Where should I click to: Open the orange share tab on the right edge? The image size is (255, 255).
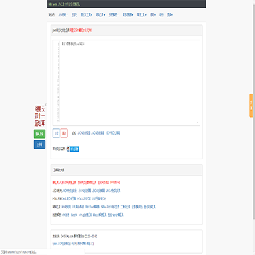[x=251, y=106]
